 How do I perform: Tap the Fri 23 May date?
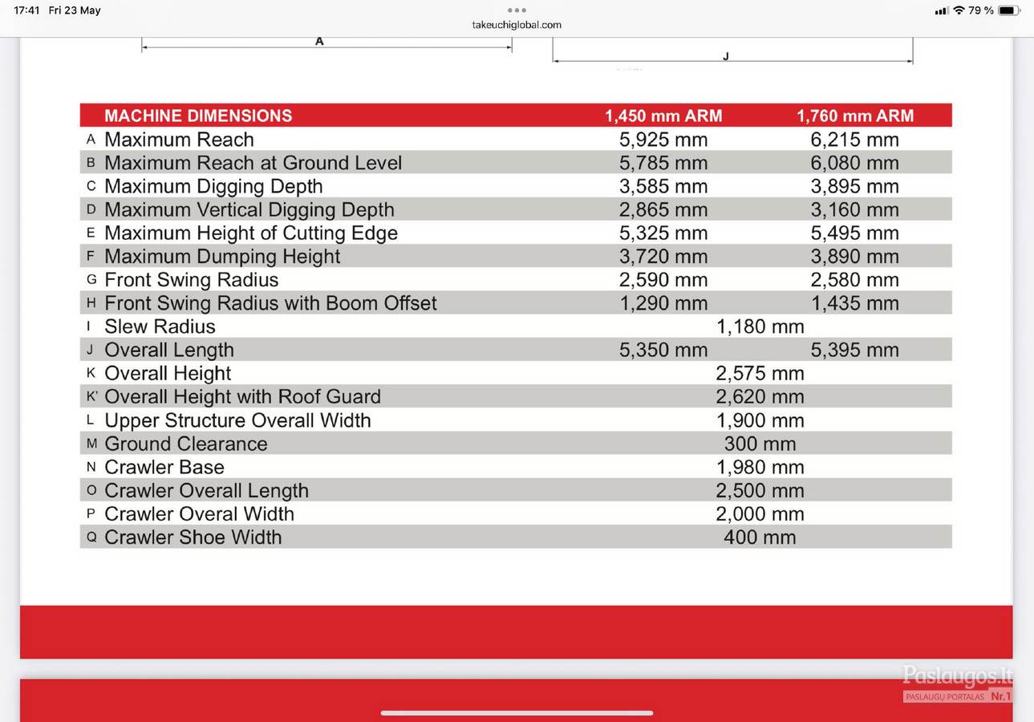tap(75, 10)
